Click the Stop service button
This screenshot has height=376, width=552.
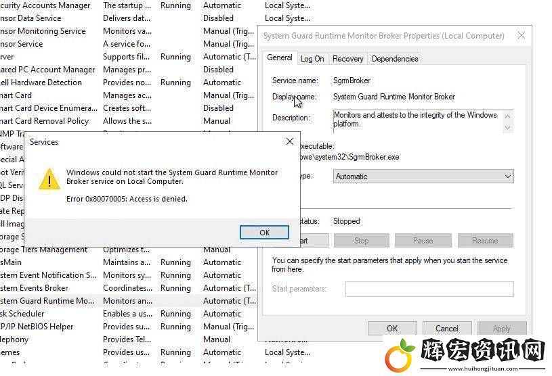(362, 241)
